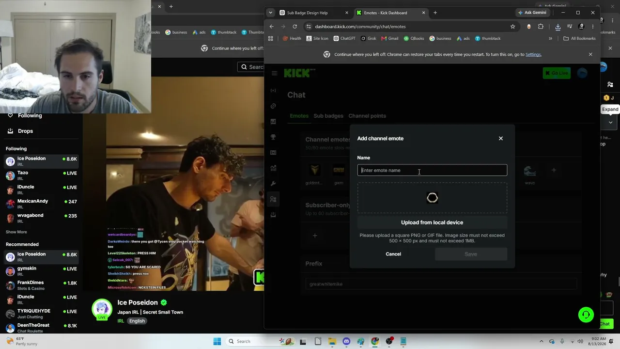Click the Go Live button
The height and width of the screenshot is (349, 620).
coord(557,73)
